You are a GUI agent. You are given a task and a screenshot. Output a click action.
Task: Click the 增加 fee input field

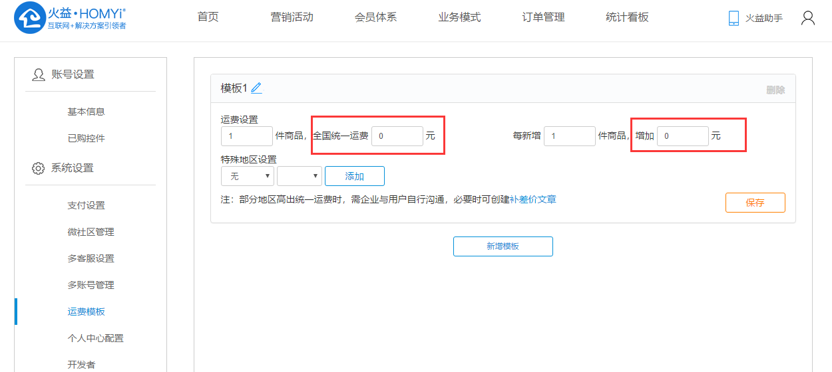click(x=682, y=136)
